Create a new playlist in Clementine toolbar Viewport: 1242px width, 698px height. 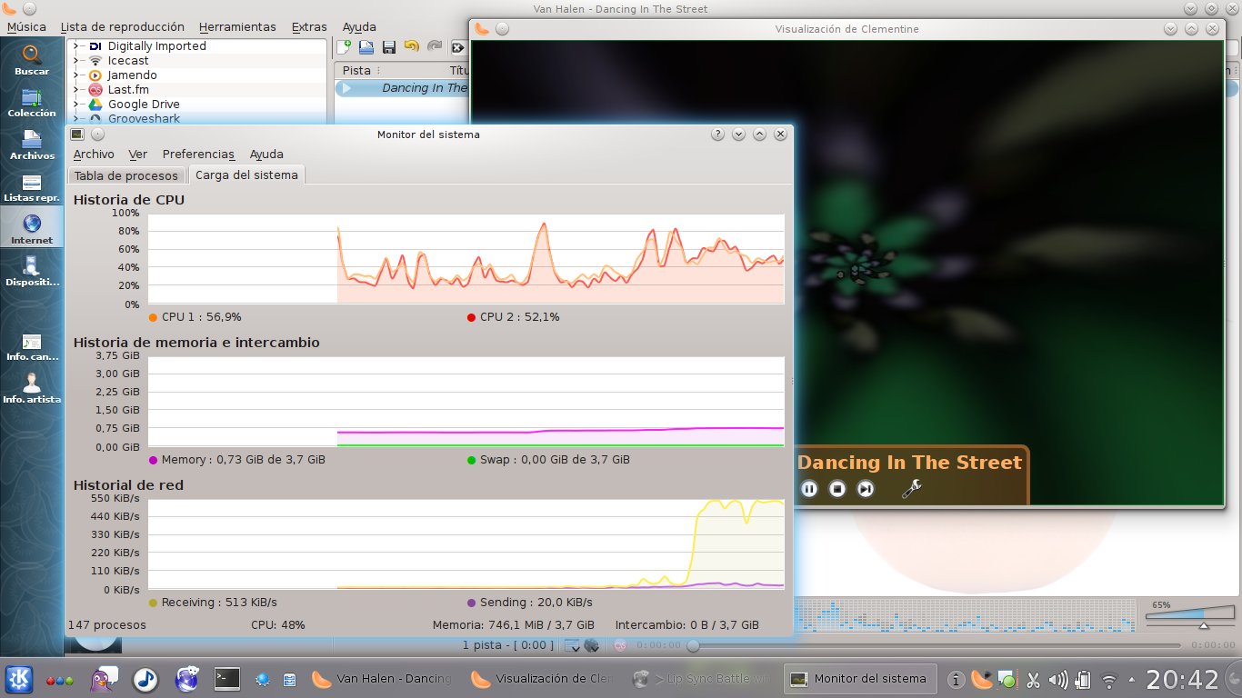coord(345,47)
